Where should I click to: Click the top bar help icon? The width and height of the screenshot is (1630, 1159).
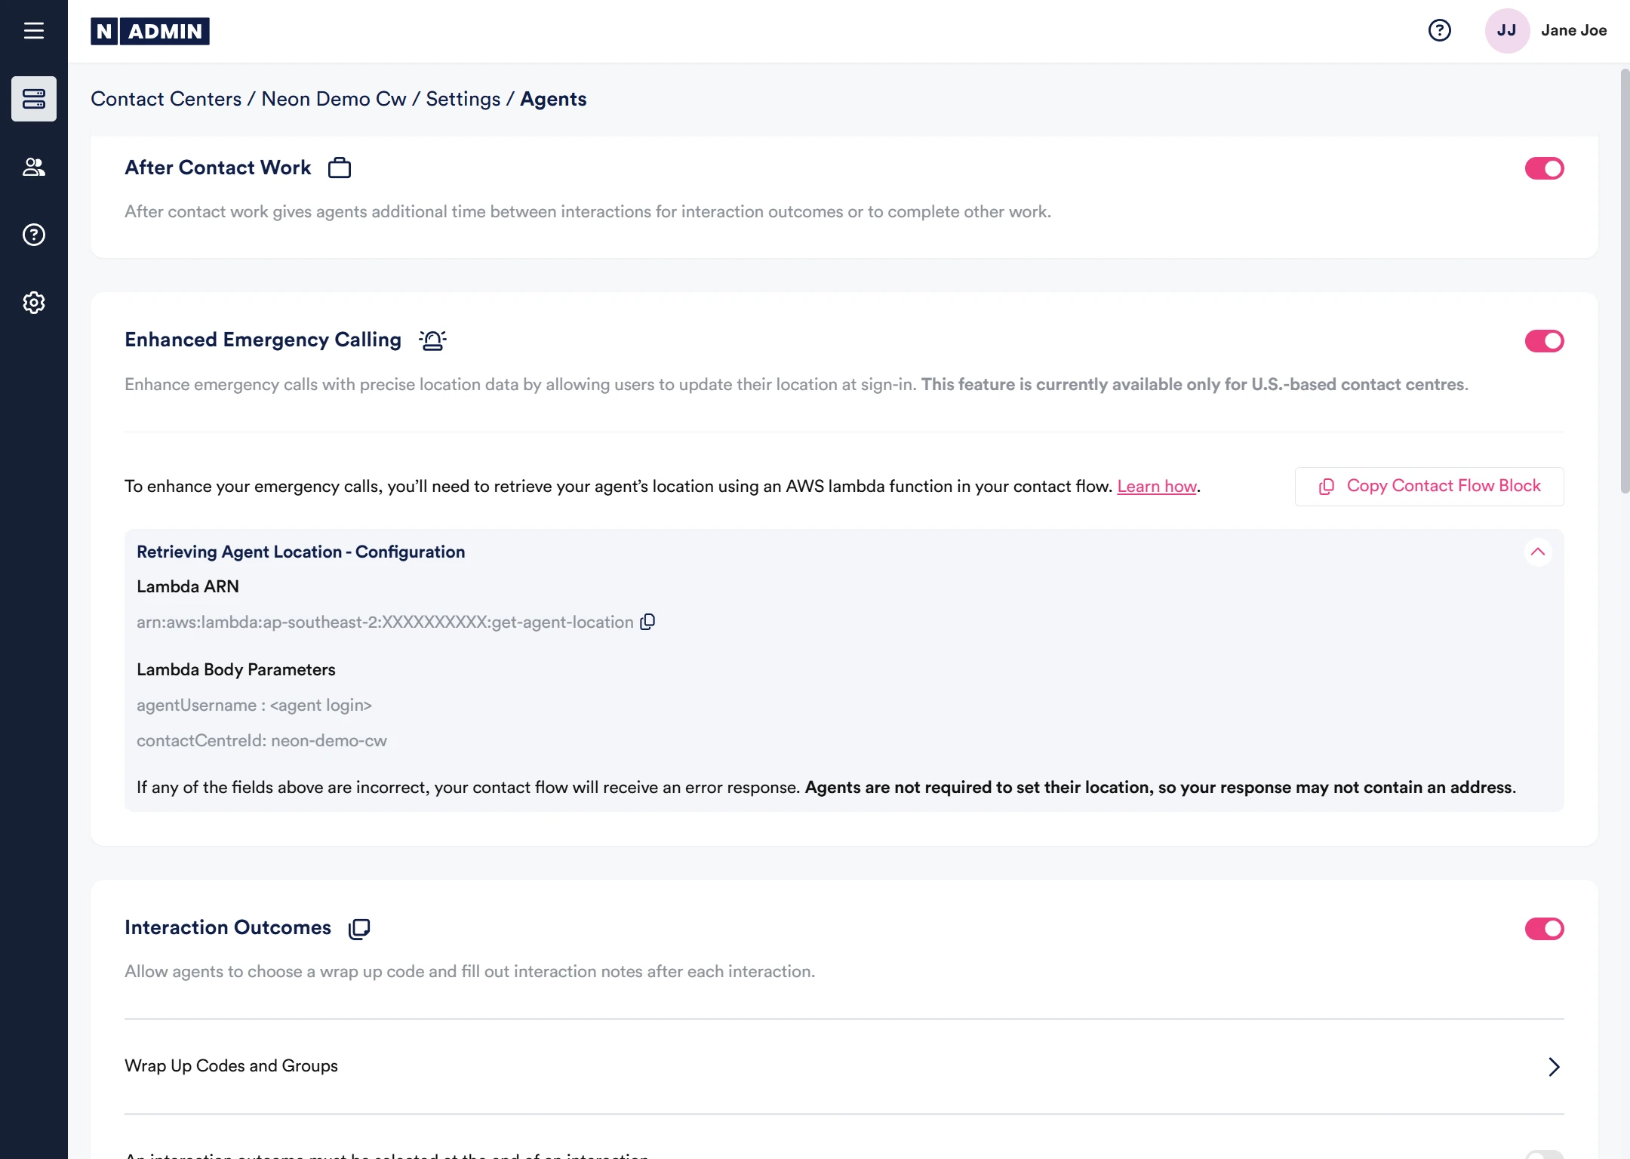click(1439, 30)
